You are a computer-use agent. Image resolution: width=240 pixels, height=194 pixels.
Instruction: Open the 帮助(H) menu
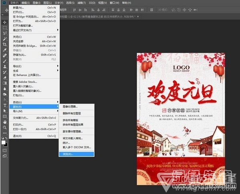[x=127, y=3]
